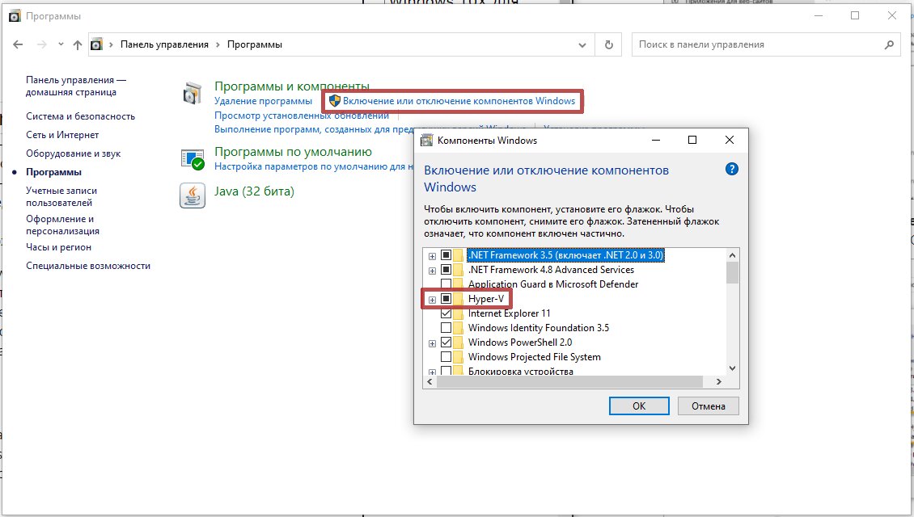This screenshot has width=914, height=517.
Task: Click the vertical scrollbar thumb in components list
Action: pyautogui.click(x=732, y=272)
